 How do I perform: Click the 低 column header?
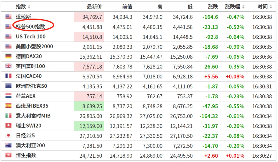tap(190, 7)
